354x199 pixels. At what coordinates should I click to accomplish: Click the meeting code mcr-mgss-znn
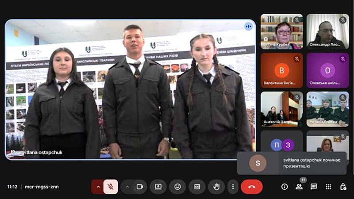pos(41,187)
